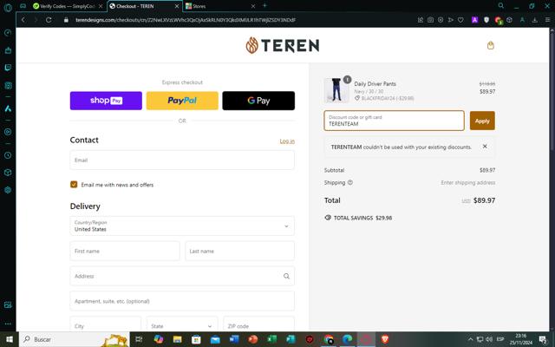Screen dimensions: 555x347
Task: Open the profile account icon
Action: click(x=522, y=20)
